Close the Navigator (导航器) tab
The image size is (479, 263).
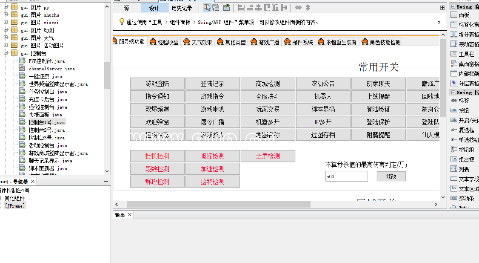pos(33,182)
